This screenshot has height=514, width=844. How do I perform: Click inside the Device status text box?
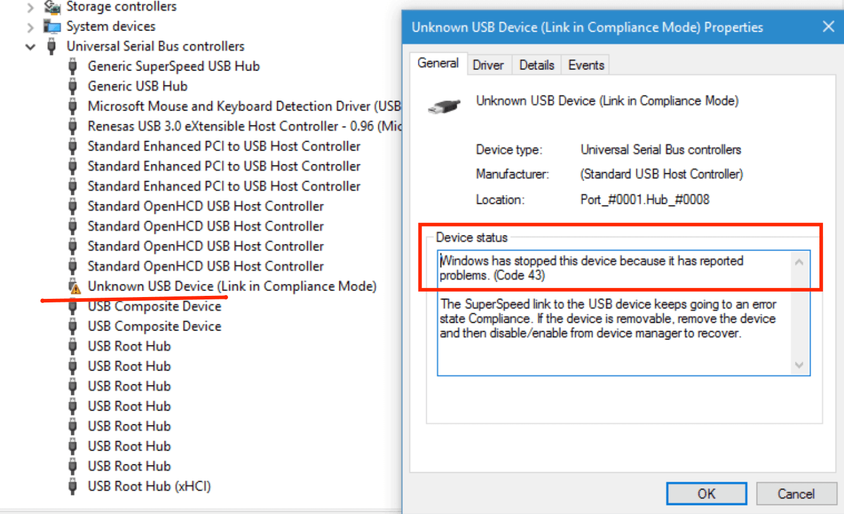[617, 353]
